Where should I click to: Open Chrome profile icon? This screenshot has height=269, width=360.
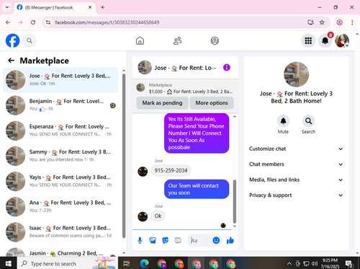[x=339, y=22]
